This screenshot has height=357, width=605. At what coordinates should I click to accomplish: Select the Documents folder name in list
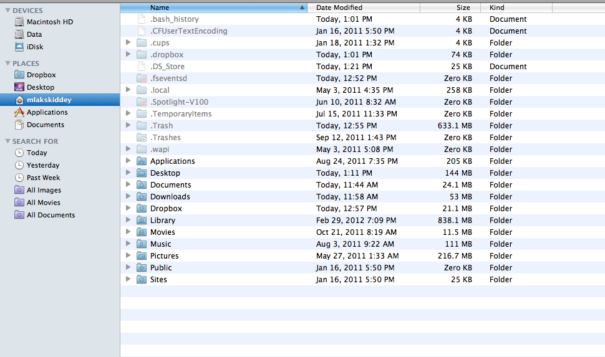170,184
